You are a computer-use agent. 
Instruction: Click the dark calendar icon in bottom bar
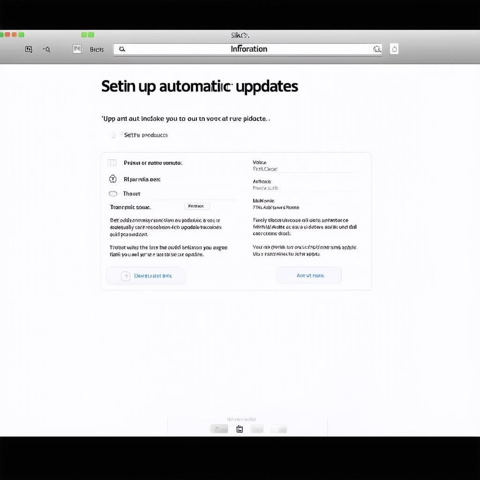click(240, 429)
